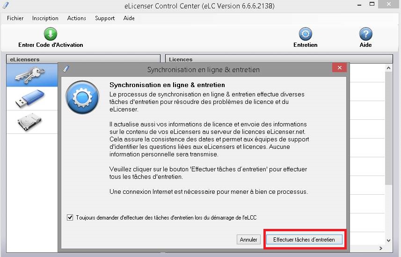Click the green Entrer Code d'Activation icon

pyautogui.click(x=51, y=34)
